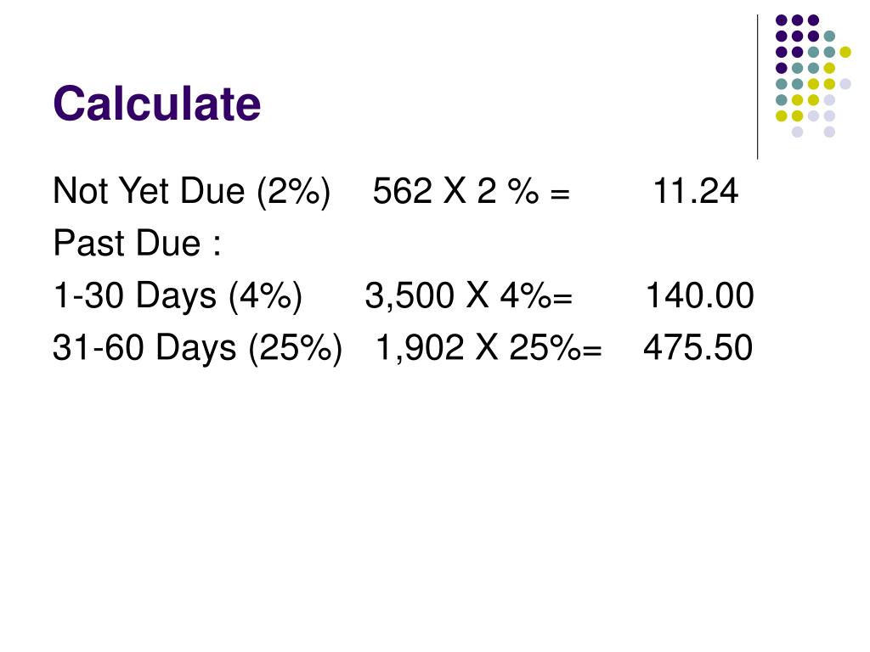Click the 31-60 Days (25%) label
Viewport: 870px width, 652px height.
click(x=197, y=348)
